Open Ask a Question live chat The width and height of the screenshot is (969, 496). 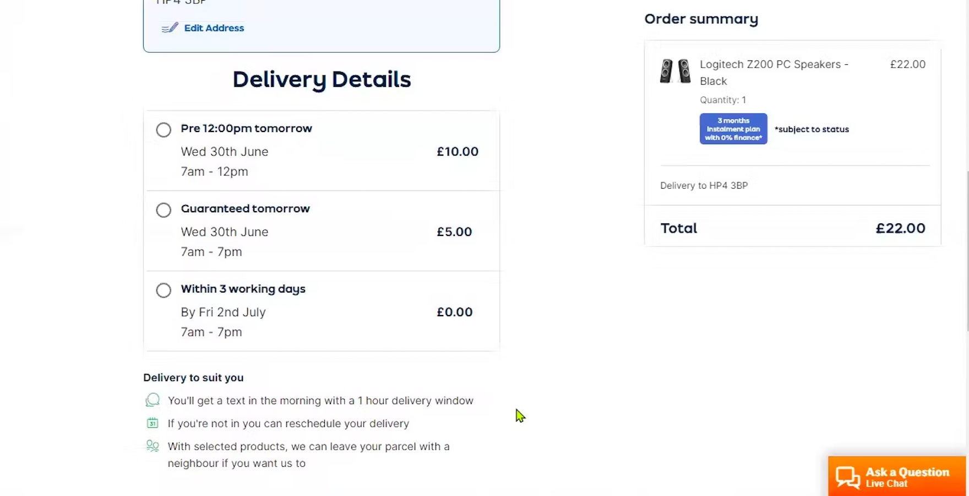[x=906, y=477]
